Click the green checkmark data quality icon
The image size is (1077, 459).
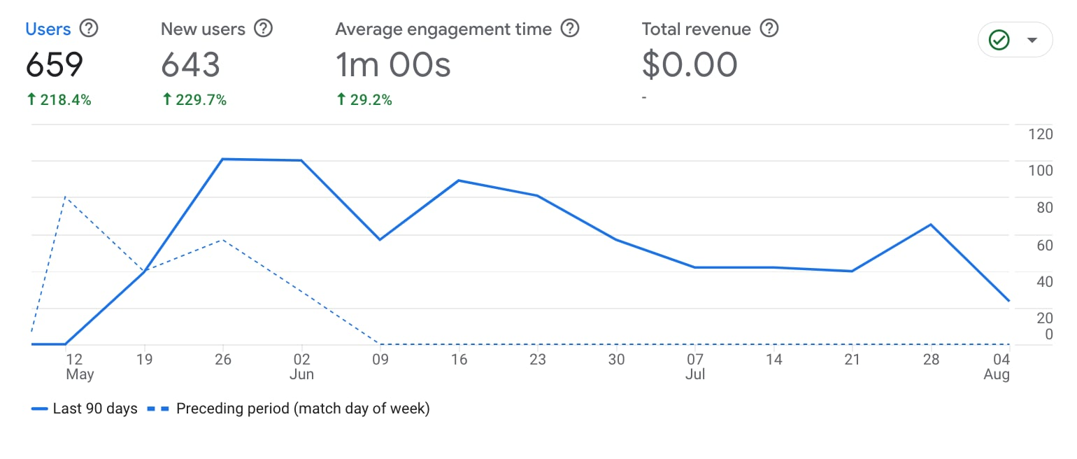tap(999, 41)
